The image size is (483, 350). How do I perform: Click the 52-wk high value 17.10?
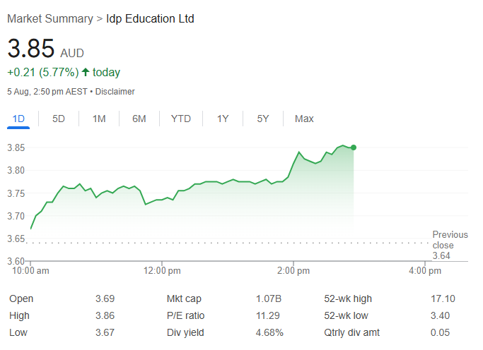tap(442, 298)
